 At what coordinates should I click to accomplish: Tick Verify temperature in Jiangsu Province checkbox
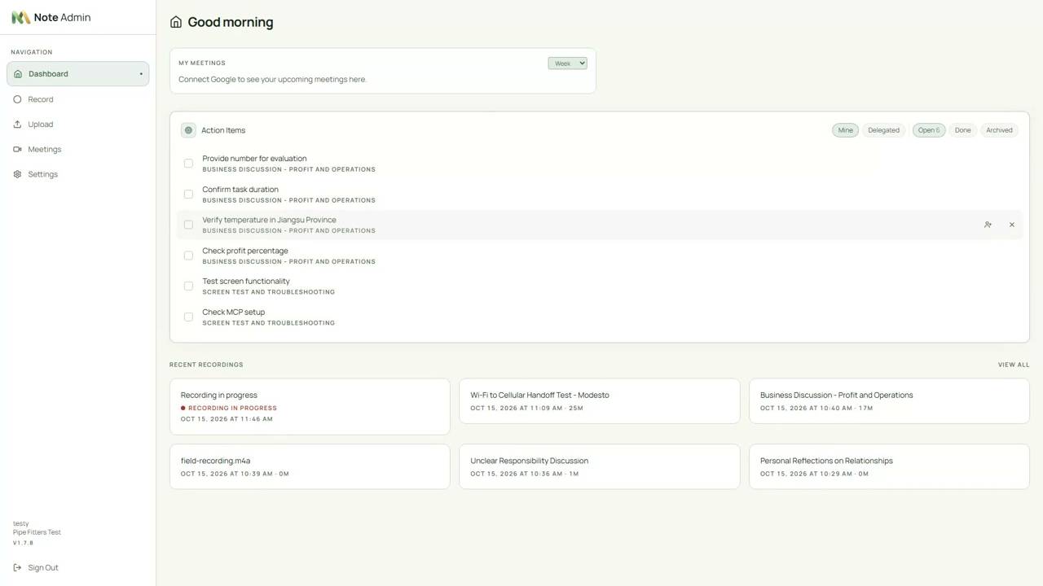[x=188, y=225]
